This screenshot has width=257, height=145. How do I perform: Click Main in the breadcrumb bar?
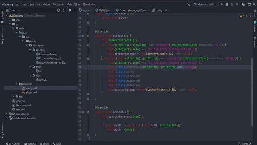(x=69, y=4)
